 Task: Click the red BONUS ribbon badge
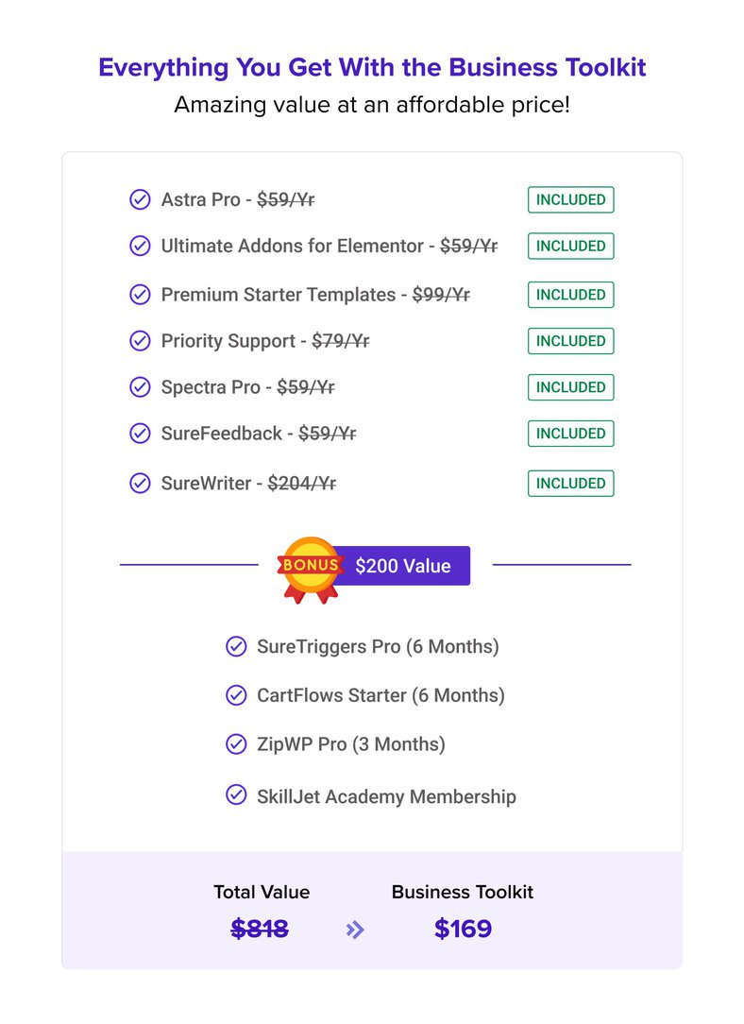tap(311, 569)
